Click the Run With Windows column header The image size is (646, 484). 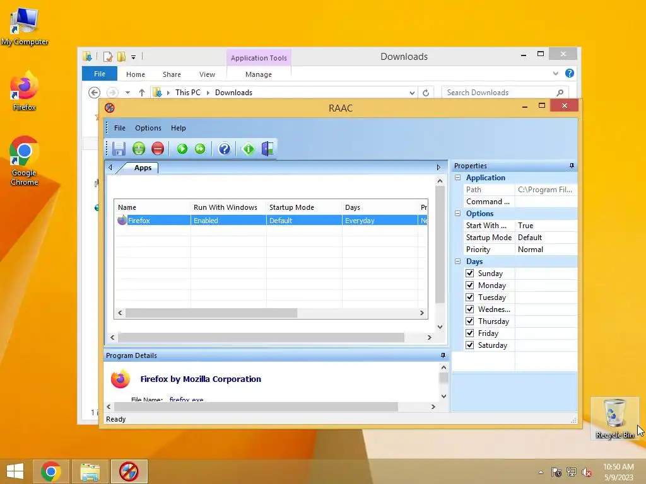[228, 207]
